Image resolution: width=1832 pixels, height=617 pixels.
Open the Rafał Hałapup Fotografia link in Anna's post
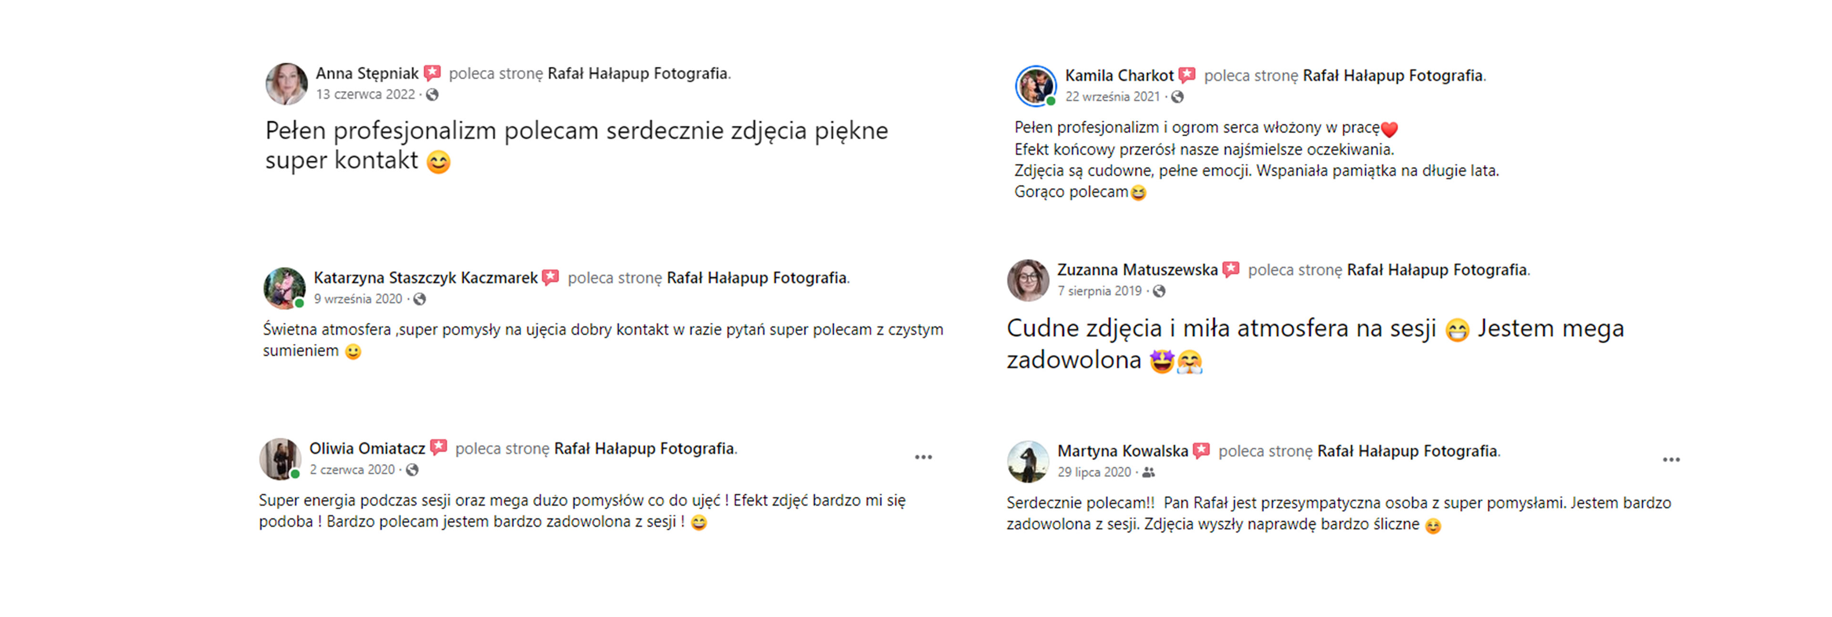pyautogui.click(x=637, y=73)
